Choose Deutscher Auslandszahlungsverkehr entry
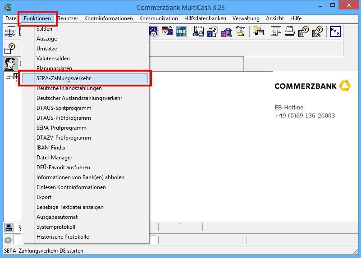This screenshot has height=258, width=361. pos(85,98)
